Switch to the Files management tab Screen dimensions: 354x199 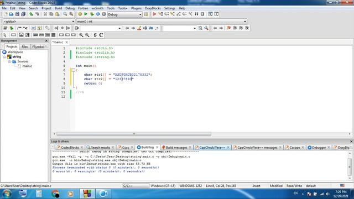[x=24, y=47]
